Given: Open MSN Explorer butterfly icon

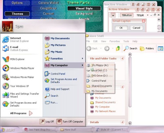Looking at the screenshot, I should (x=6, y=59).
